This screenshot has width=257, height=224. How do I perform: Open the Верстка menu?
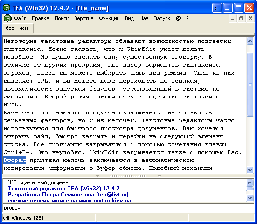84,18
